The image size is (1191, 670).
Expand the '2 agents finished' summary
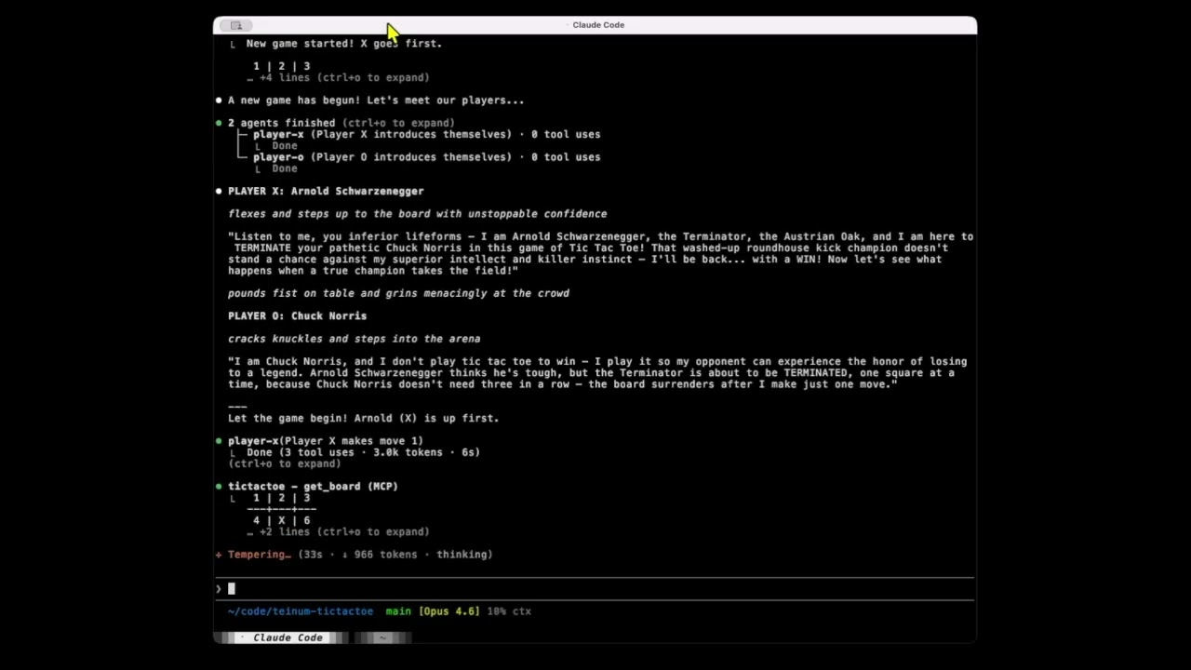(341, 123)
